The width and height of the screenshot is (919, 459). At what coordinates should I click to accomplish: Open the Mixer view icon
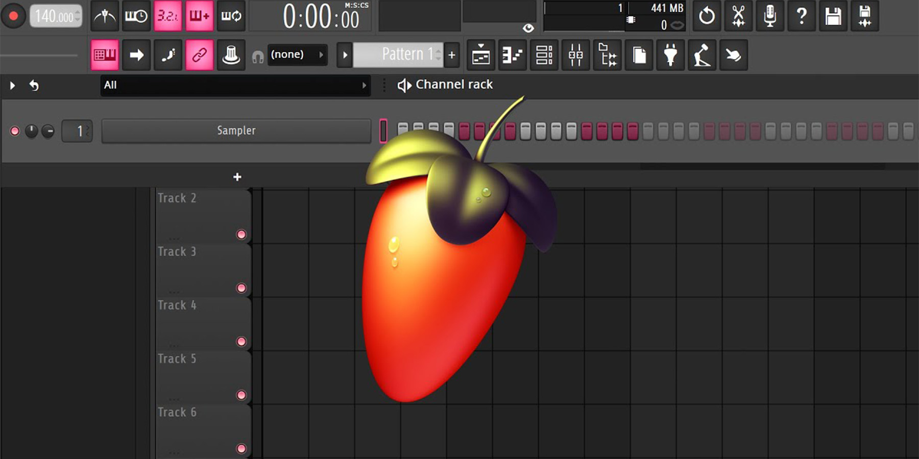(575, 55)
